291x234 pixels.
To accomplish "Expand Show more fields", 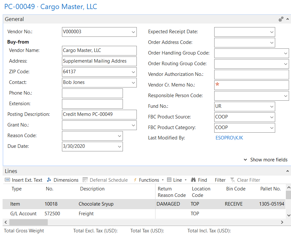I will (x=266, y=160).
